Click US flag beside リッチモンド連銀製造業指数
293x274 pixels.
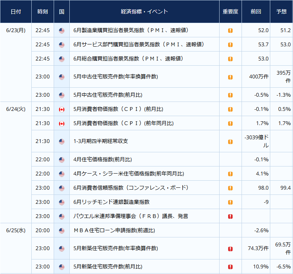(x=62, y=202)
